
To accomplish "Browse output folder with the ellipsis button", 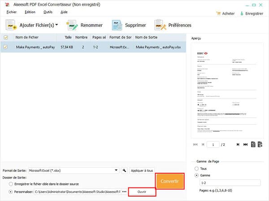I will click(x=124, y=192).
